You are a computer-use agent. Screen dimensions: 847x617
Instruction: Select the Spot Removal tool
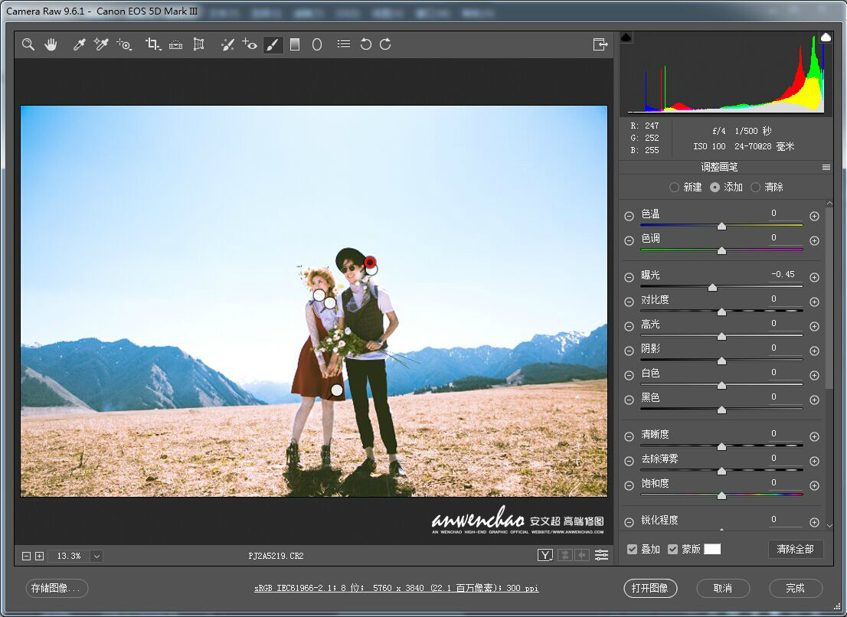click(227, 45)
